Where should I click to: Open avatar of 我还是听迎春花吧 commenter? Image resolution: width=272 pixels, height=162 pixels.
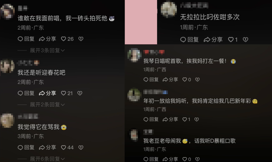(7, 66)
